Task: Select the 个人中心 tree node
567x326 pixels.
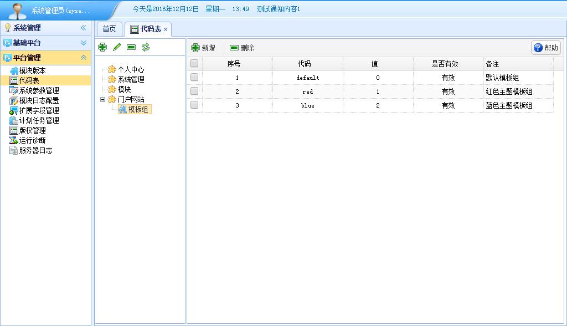Action: coord(131,69)
